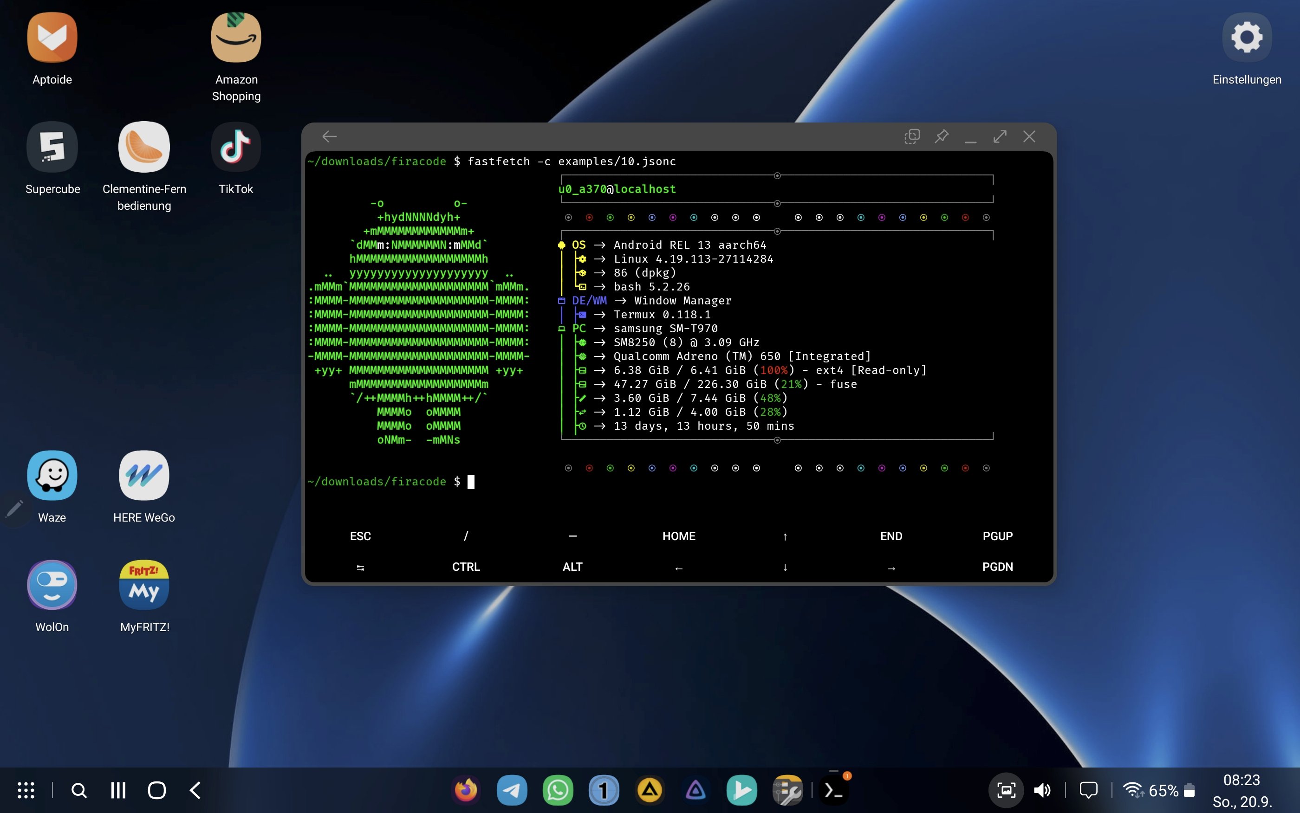Tap the END extra key
Viewport: 1300px width, 813px height.
pos(891,536)
